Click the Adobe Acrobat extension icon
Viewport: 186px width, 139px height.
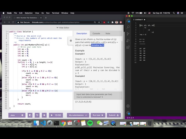[104, 22]
